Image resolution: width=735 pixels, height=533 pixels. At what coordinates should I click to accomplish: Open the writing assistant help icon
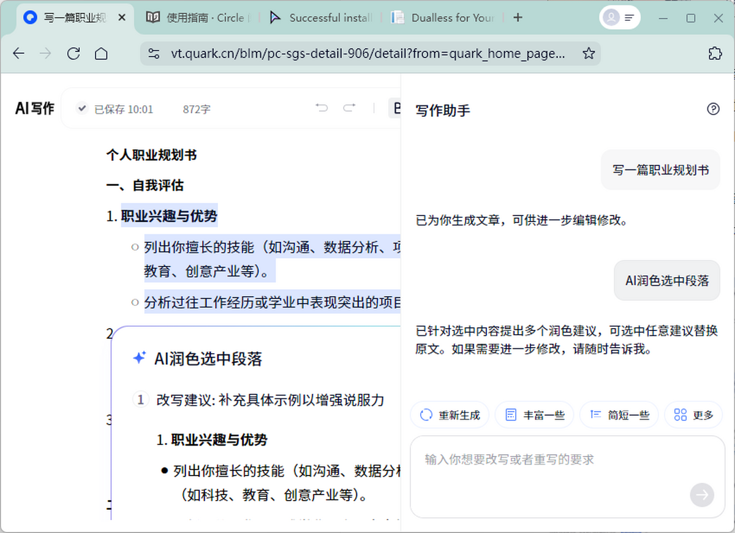click(x=713, y=109)
